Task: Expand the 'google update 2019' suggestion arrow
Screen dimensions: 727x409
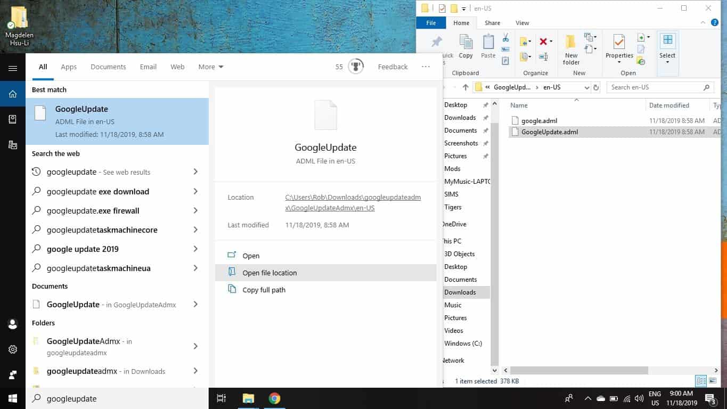Action: [195, 249]
